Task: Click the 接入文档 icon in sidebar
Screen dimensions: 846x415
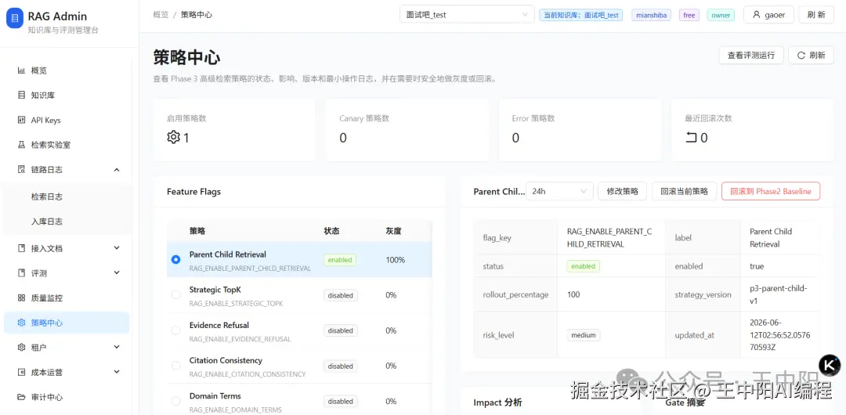Action: point(22,248)
